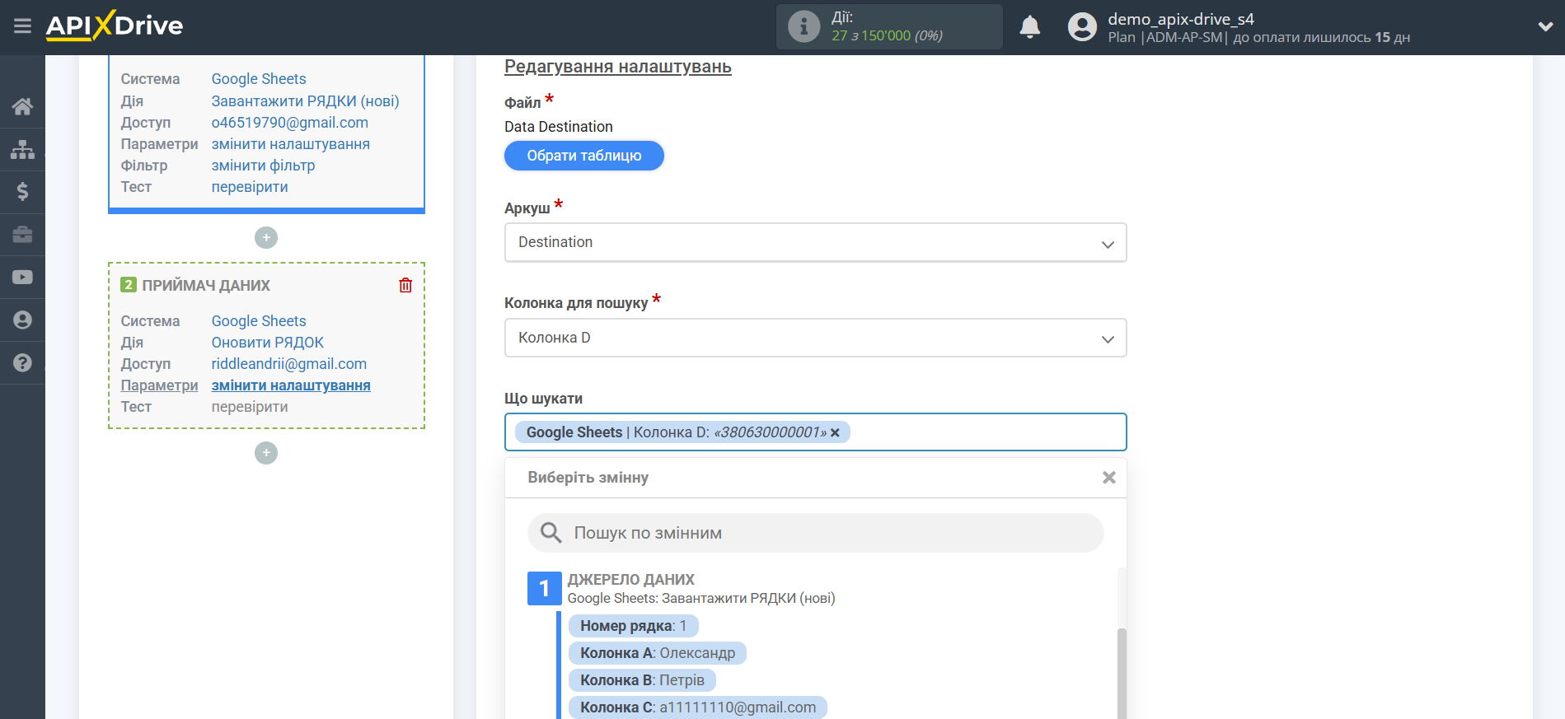Screen dimensions: 1565x719
Task: Expand the account dropdown chevron
Action: pyautogui.click(x=1545, y=26)
